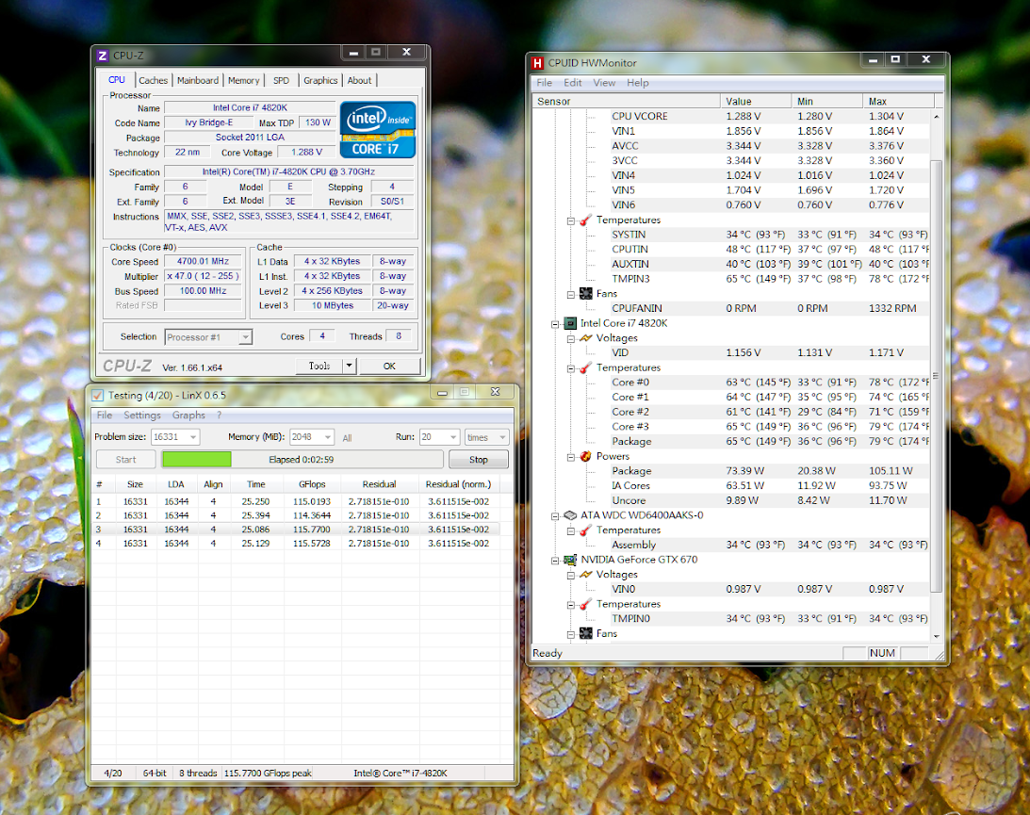Click the CPU Voltages lightning icon

[586, 338]
